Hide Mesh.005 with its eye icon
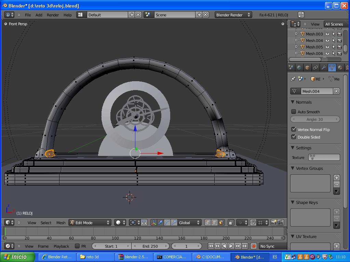 327,47
